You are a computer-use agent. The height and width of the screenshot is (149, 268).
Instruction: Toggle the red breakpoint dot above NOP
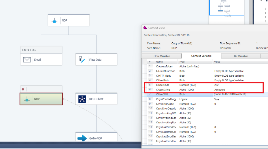pos(23,89)
